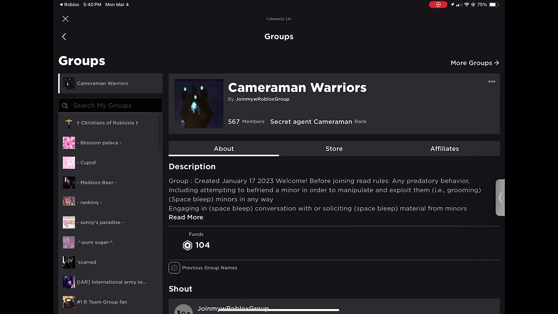Screen dimensions: 558x314
Task: Focus the Search My Groups field
Action: pyautogui.click(x=110, y=106)
